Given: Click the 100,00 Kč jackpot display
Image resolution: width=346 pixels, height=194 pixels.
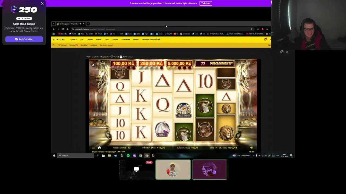Looking at the screenshot, I should coord(123,64).
